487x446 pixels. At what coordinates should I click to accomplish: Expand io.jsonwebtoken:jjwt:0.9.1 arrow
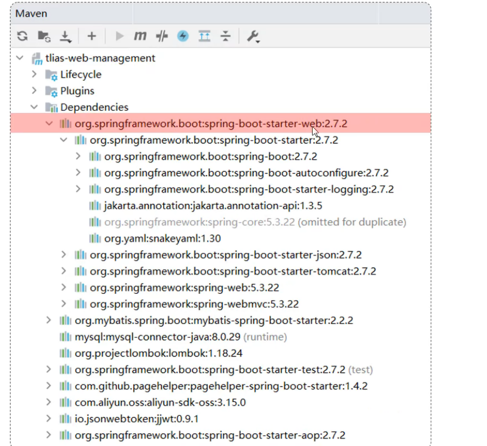tap(49, 418)
